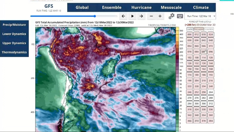Click the GFS model title
Viewport: 234px width, 132px height.
(49, 6)
